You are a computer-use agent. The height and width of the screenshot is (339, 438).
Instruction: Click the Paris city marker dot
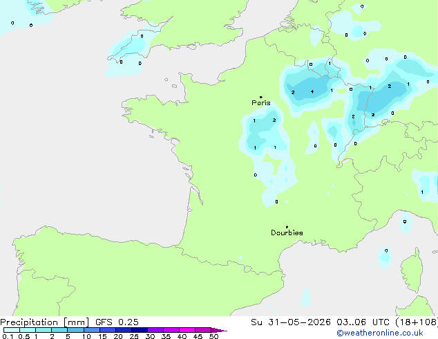[x=261, y=97]
